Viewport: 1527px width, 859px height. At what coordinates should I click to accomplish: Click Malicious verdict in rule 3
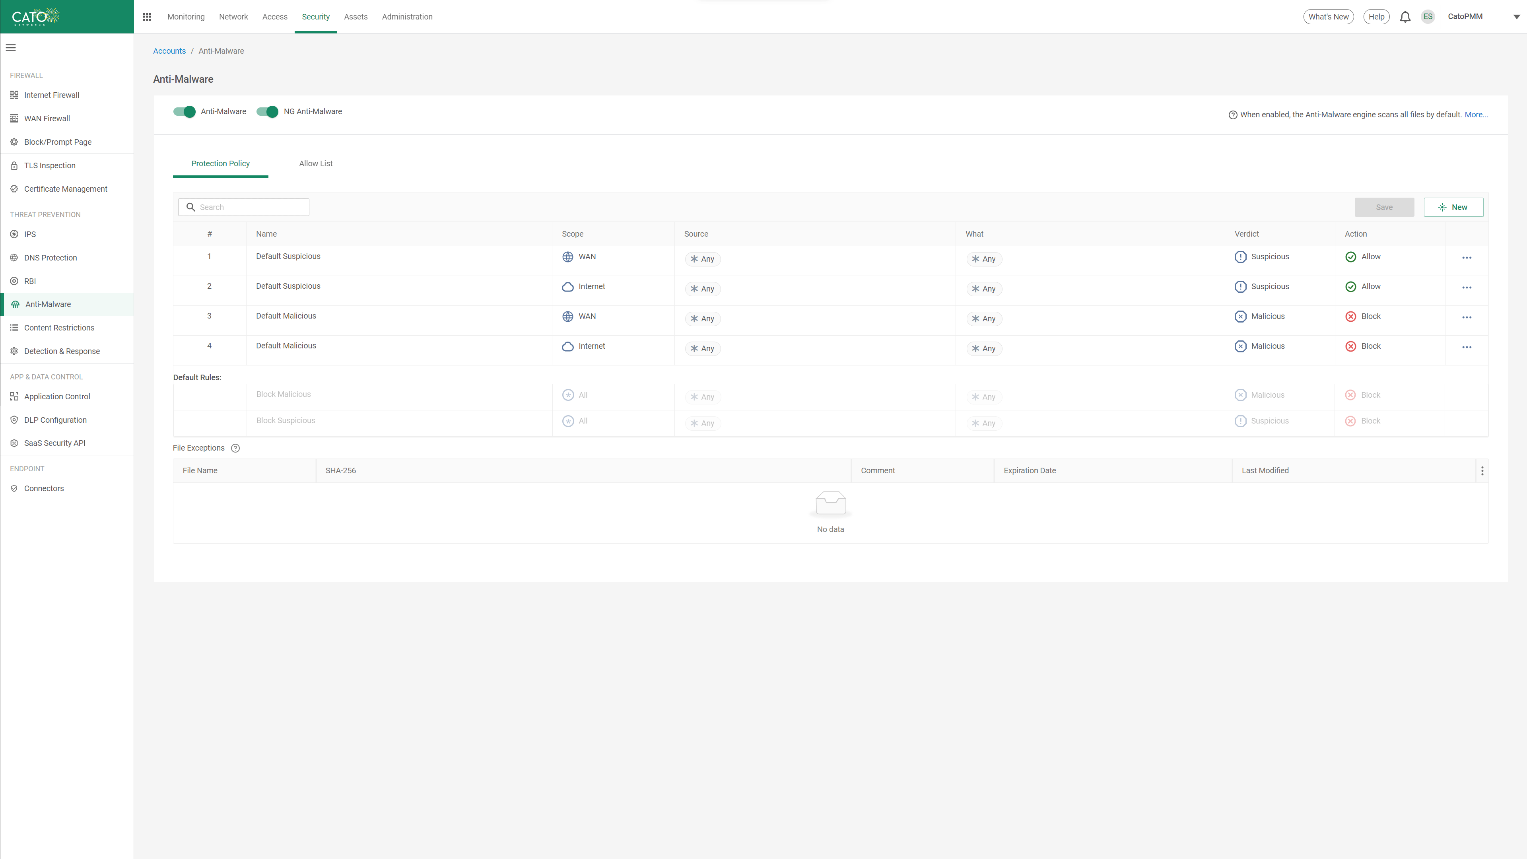coord(1260,317)
